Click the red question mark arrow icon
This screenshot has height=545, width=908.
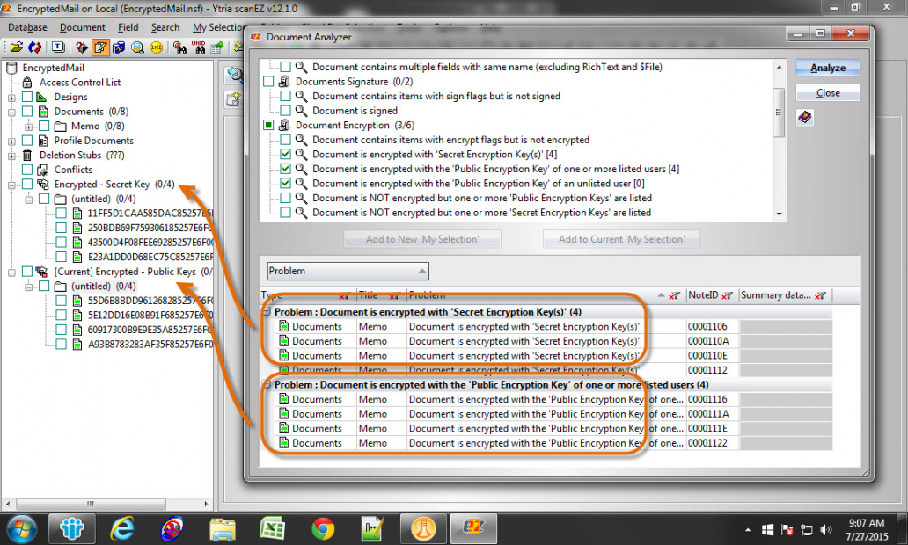81,47
